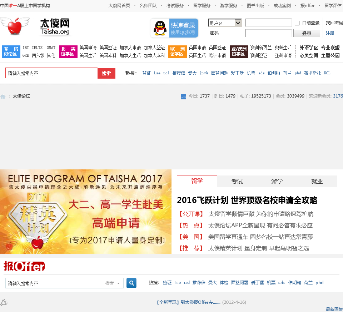This screenshot has height=312, width=343.
Task: Open the Elite Program 2017 banner
Action: click(x=86, y=212)
